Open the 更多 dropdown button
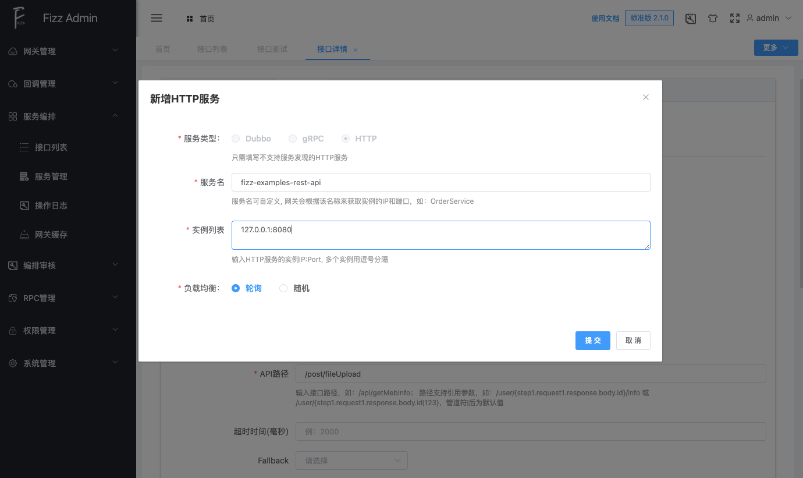Image resolution: width=803 pixels, height=478 pixels. (x=776, y=48)
